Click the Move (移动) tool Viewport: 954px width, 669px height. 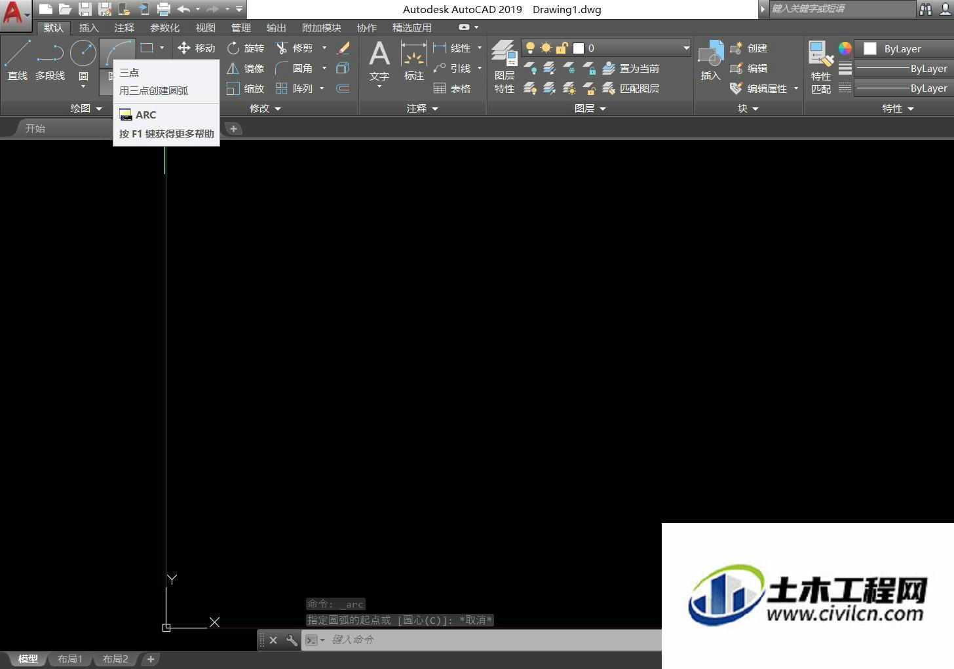[x=196, y=48]
